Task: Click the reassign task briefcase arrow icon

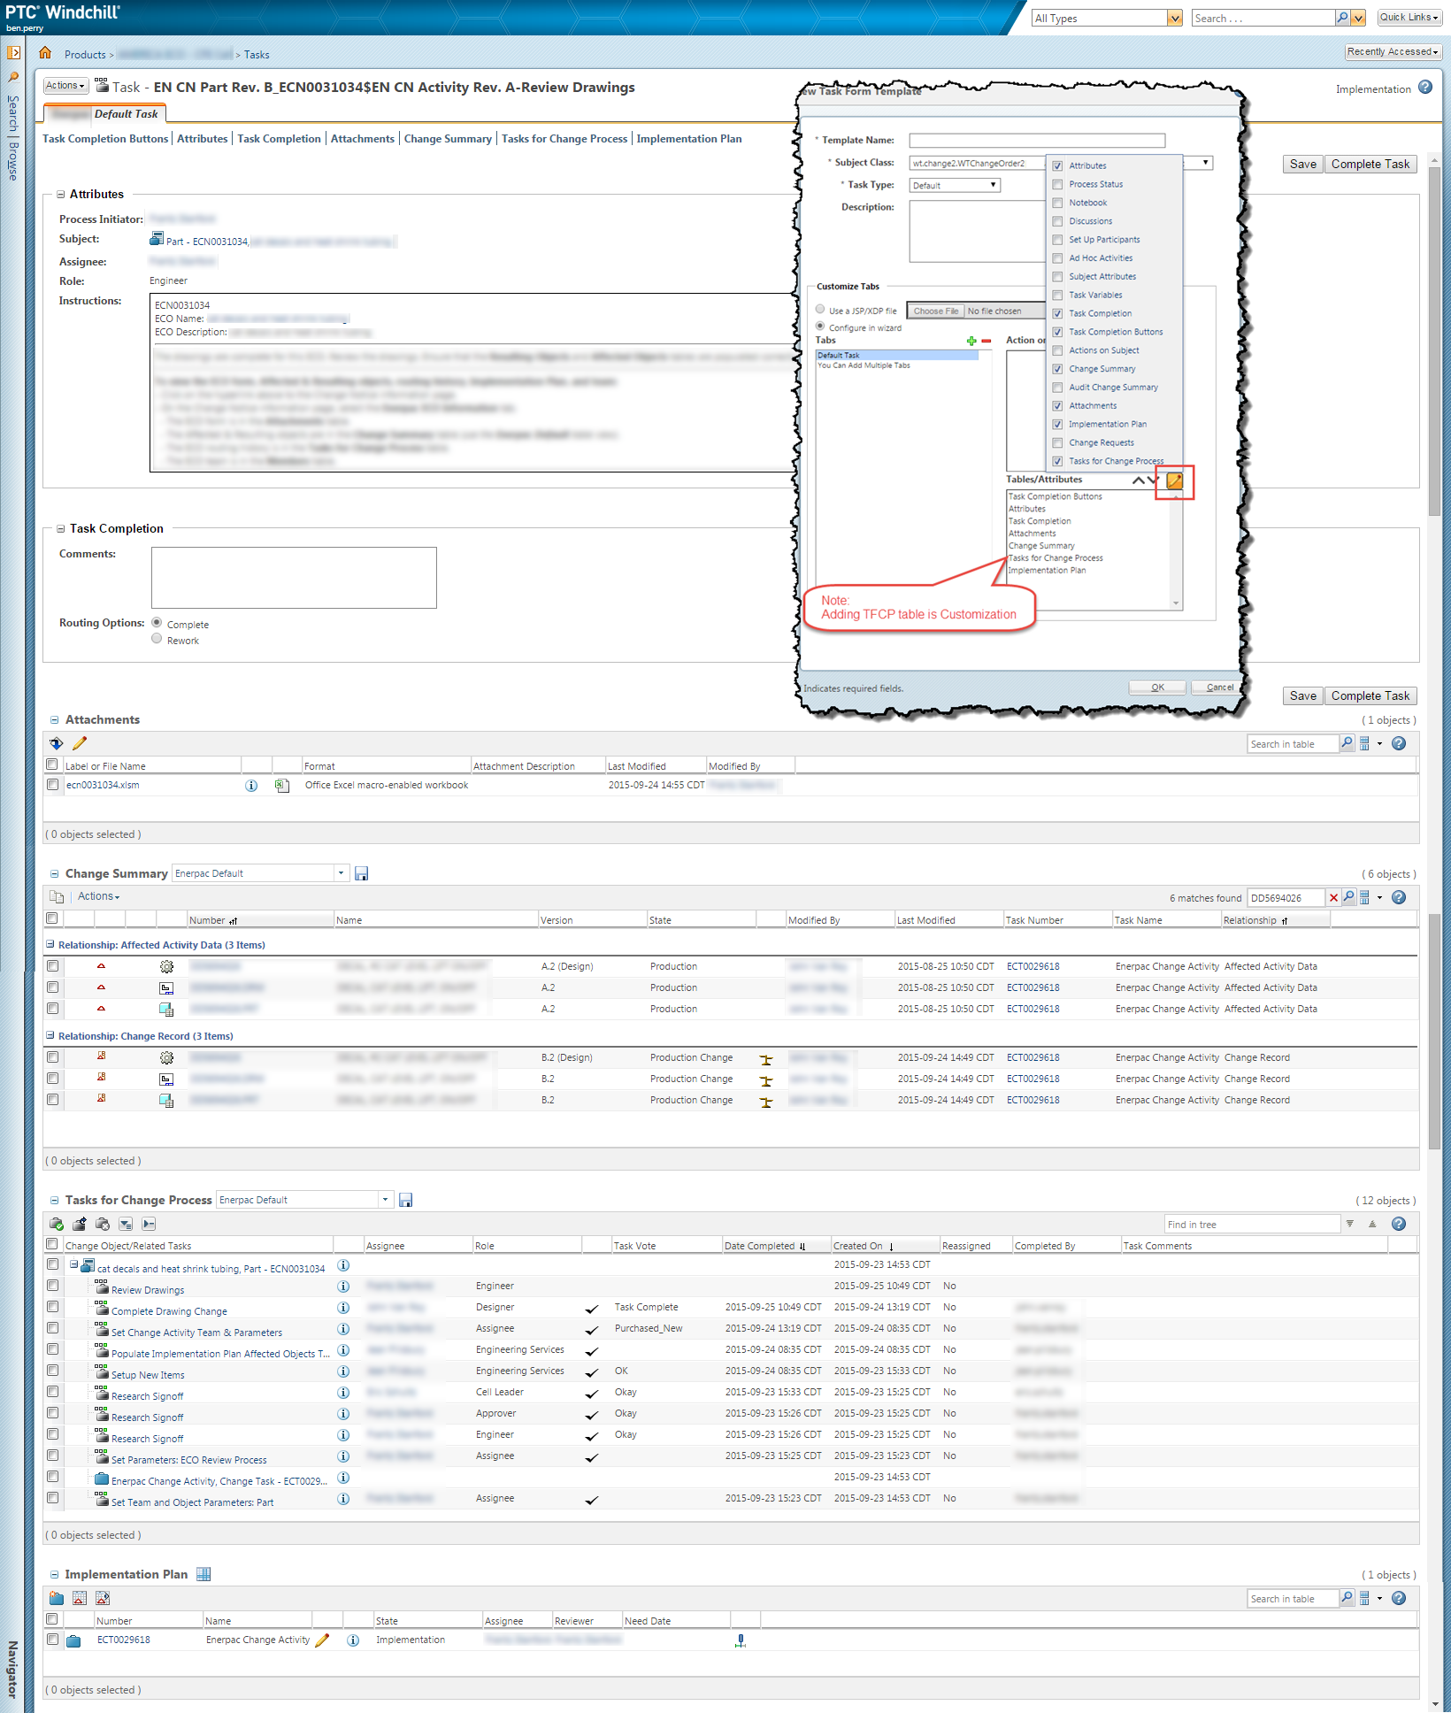Action: [80, 1225]
